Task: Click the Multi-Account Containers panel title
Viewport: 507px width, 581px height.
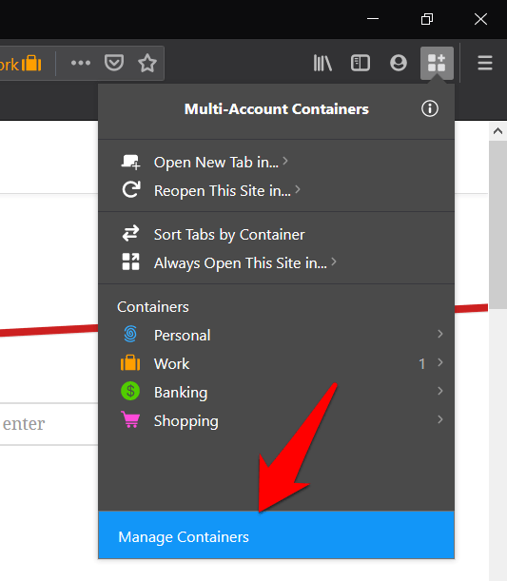Action: [277, 109]
